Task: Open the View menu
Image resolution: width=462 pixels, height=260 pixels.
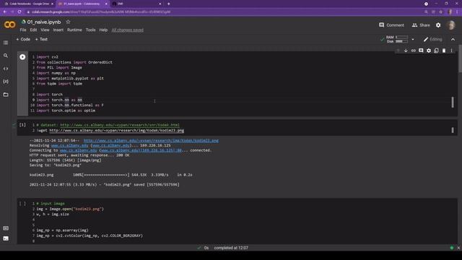Action: click(45, 30)
